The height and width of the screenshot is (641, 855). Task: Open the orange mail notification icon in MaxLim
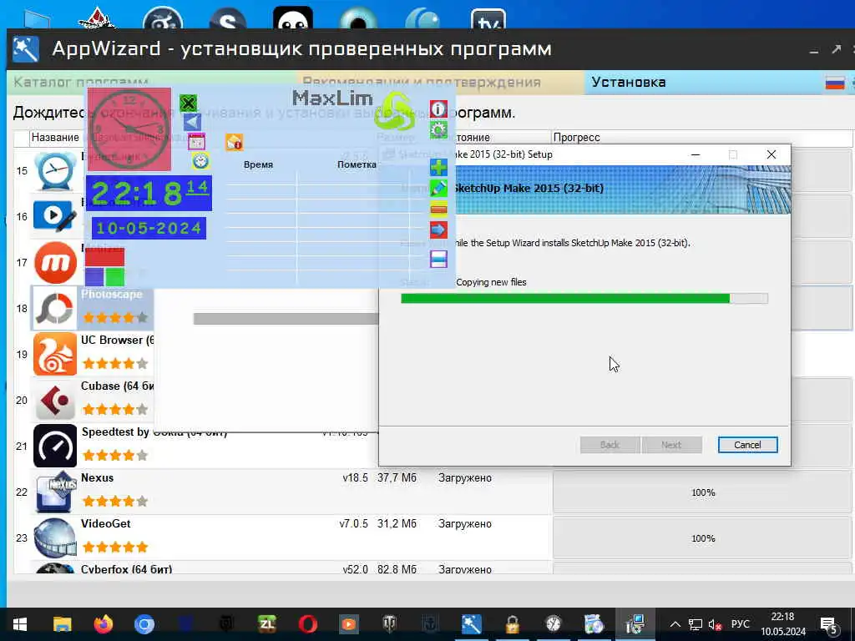pos(234,142)
